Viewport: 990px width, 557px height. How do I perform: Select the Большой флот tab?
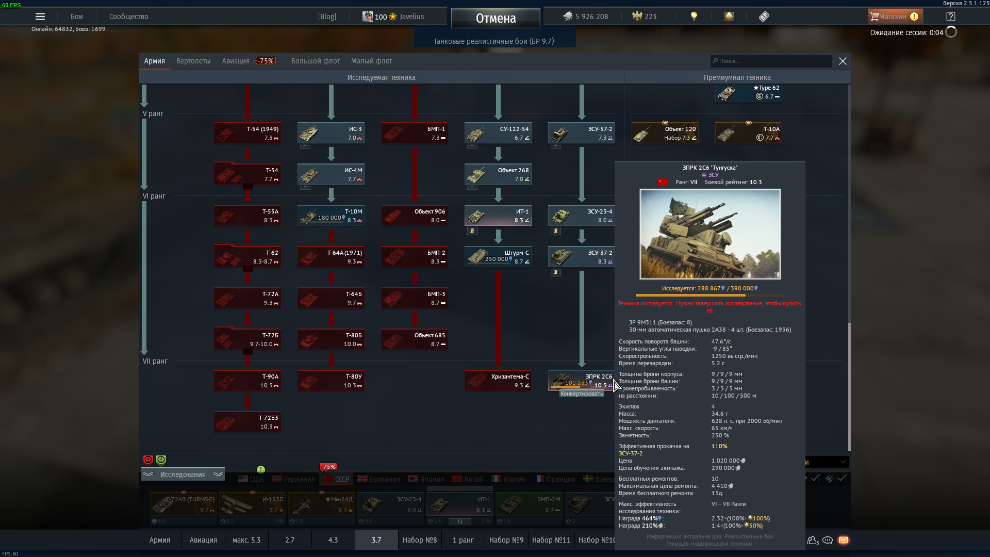(x=315, y=61)
